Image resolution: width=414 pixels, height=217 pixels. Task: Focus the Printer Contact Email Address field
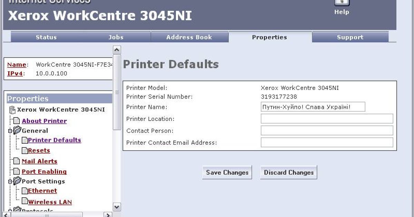327,142
